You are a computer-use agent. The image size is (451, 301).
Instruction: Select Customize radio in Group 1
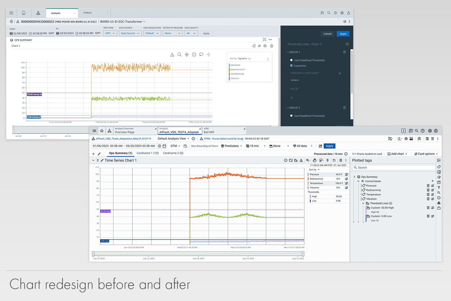point(291,66)
